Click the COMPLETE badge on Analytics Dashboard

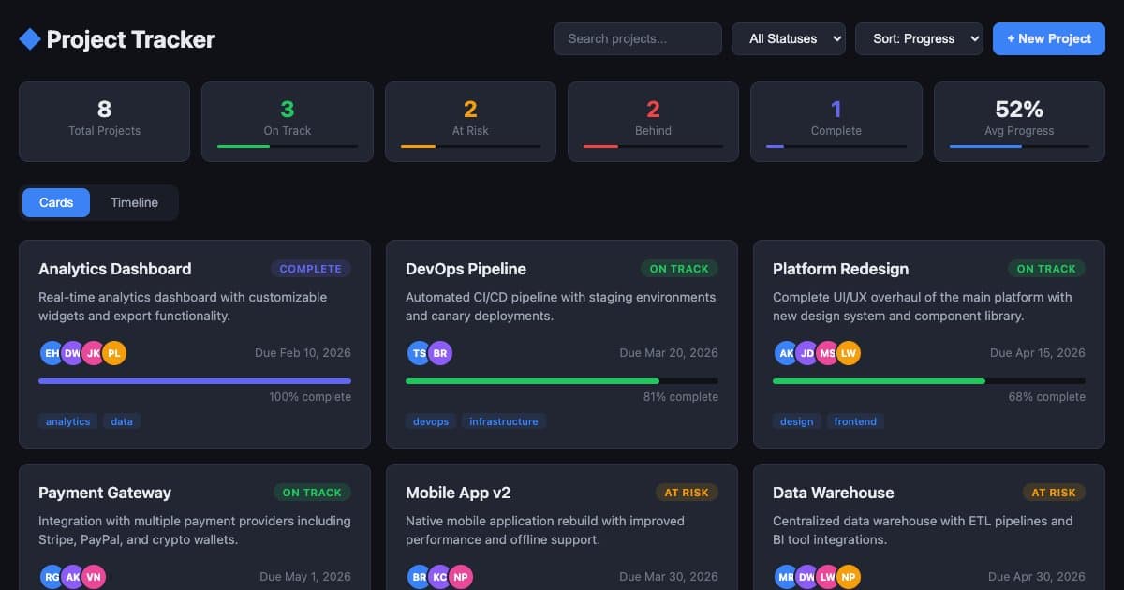tap(311, 269)
